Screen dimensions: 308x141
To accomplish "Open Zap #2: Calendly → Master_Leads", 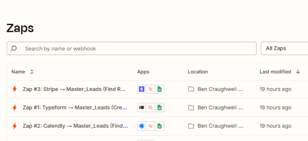I will (75, 126).
